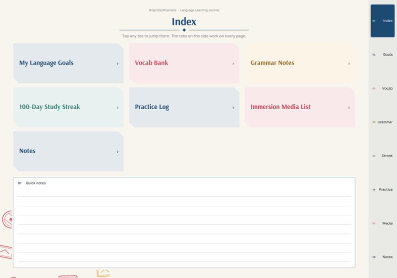Image resolution: width=397 pixels, height=278 pixels.
Task: Switch to the Grammar side tab
Action: (382, 122)
